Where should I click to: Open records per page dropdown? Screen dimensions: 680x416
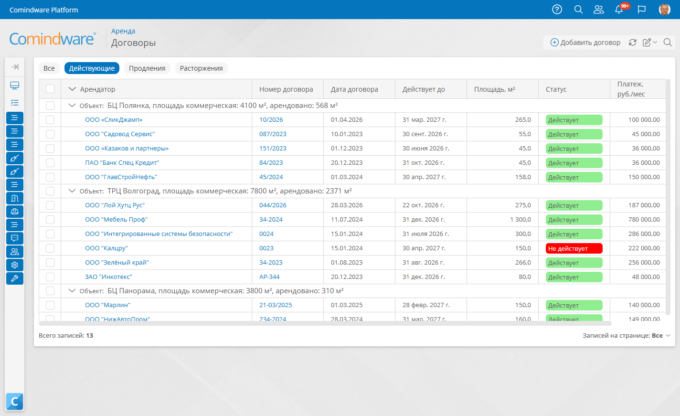[x=627, y=336]
